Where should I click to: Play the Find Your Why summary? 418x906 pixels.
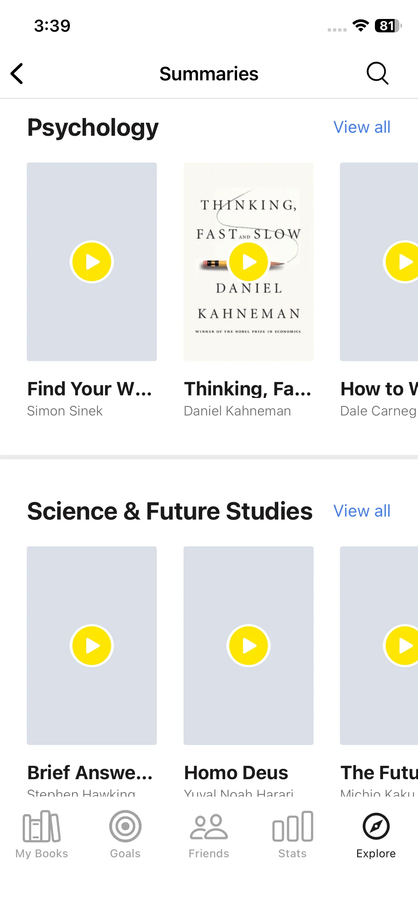[x=92, y=262]
